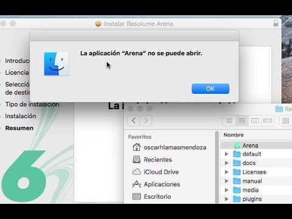This screenshot has width=292, height=219.
Task: Expand the media folder disclosure triangle
Action: (226, 190)
